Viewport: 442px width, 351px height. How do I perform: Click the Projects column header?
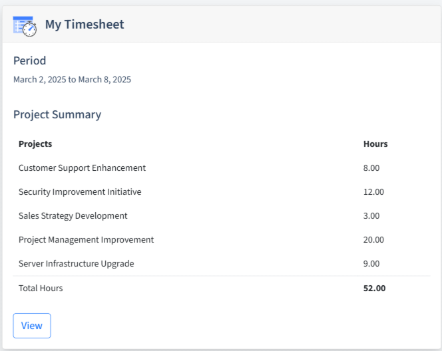pos(35,144)
